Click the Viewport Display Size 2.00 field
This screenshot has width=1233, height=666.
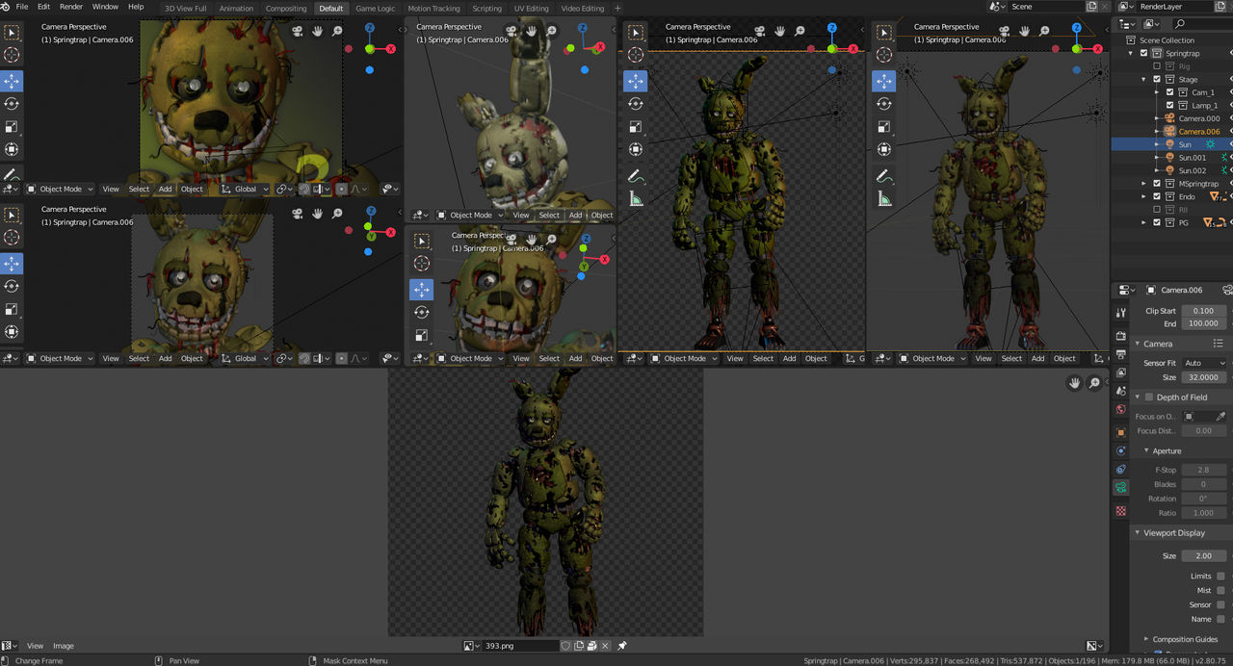[1203, 556]
